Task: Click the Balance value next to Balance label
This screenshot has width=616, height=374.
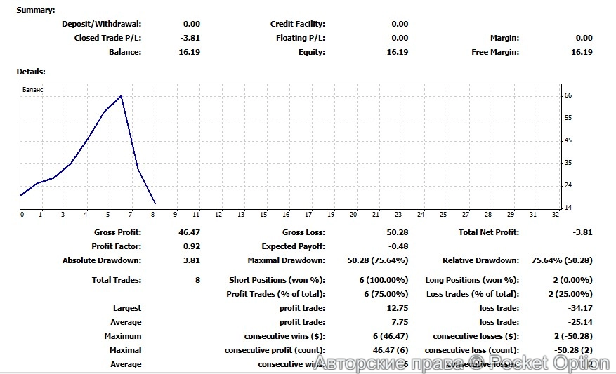Action: coord(191,52)
